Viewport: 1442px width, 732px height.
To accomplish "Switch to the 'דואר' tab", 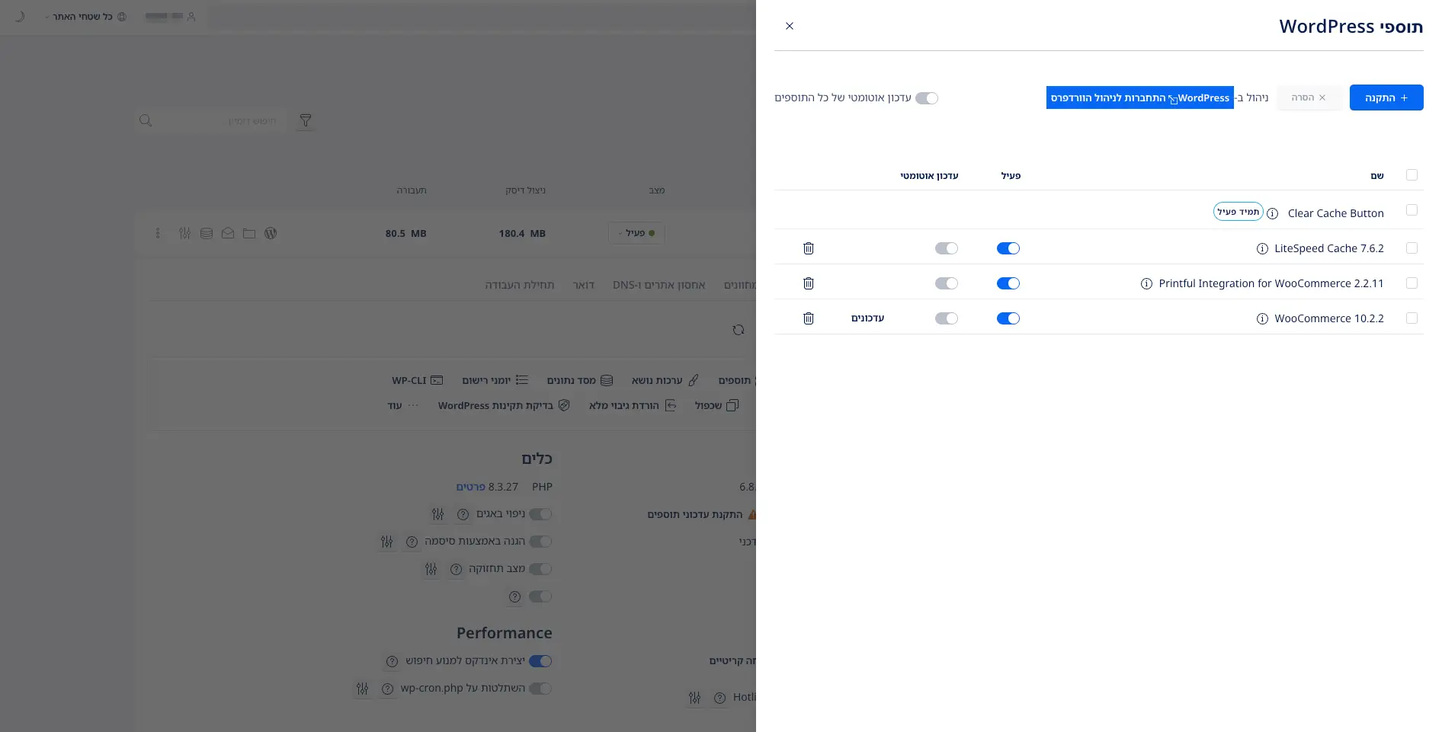I will (583, 285).
